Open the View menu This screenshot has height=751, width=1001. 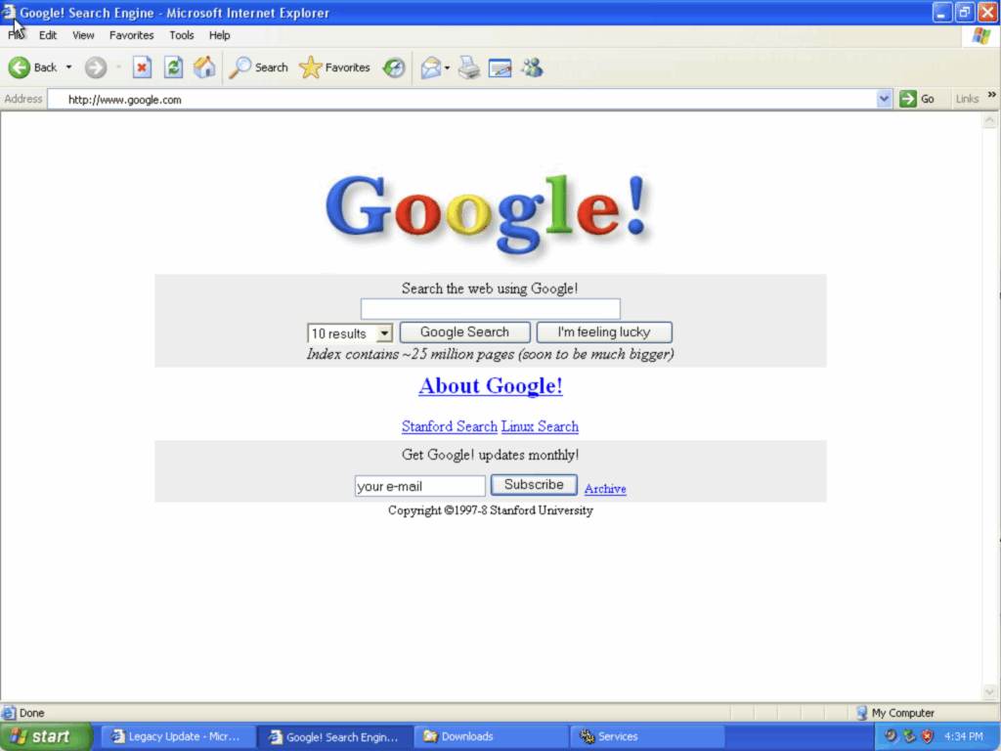point(83,35)
